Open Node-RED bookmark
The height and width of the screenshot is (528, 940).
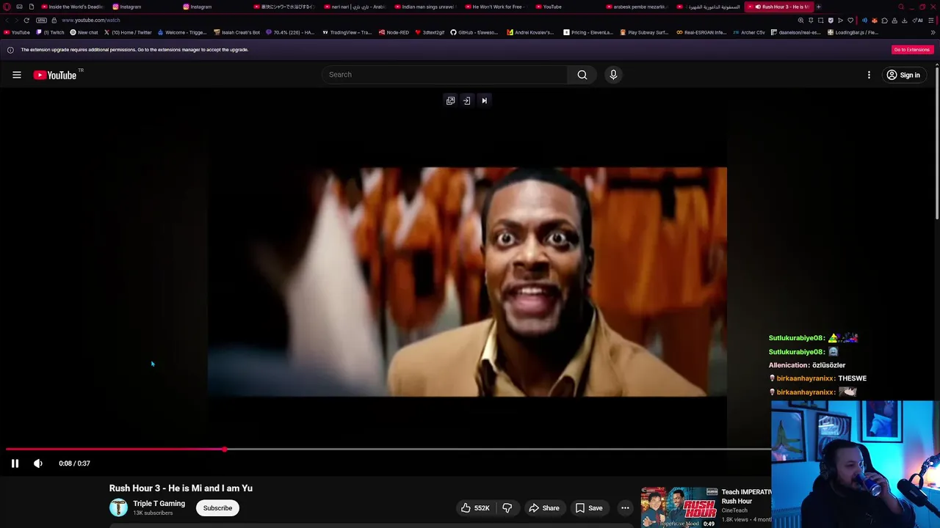[394, 32]
